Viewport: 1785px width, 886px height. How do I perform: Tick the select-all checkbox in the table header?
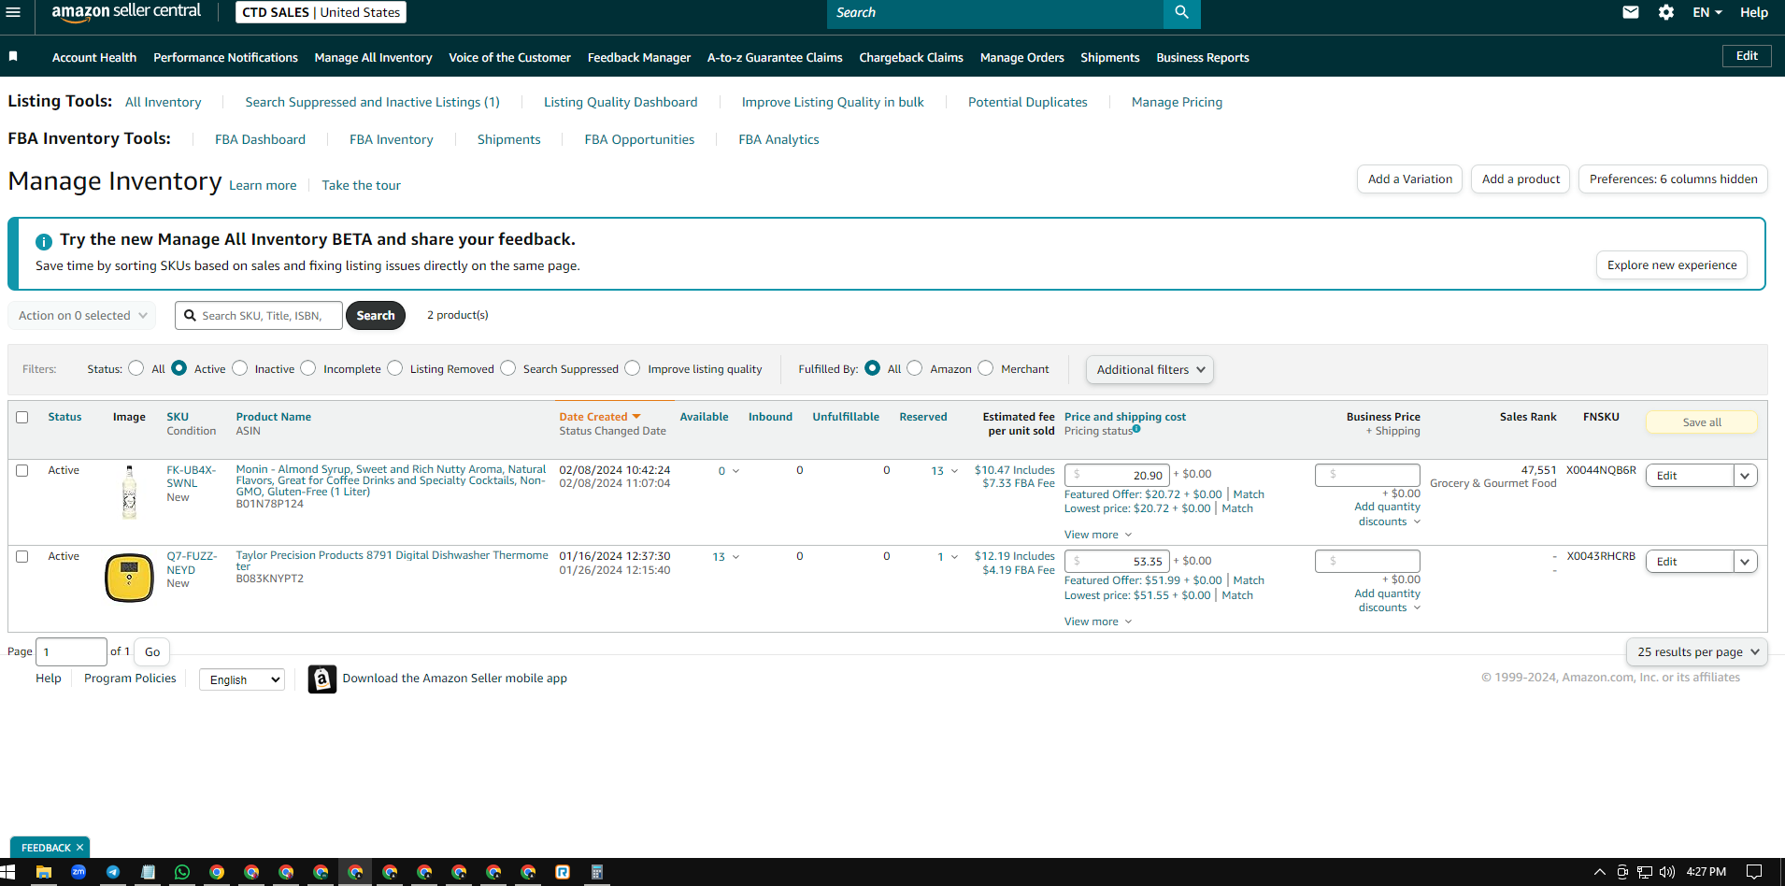22,418
